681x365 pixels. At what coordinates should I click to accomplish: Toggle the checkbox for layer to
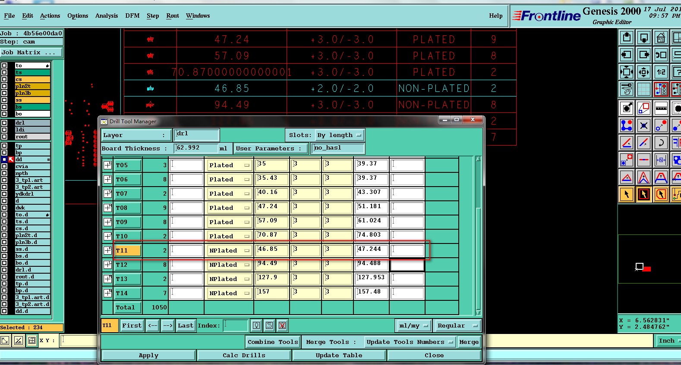4,66
